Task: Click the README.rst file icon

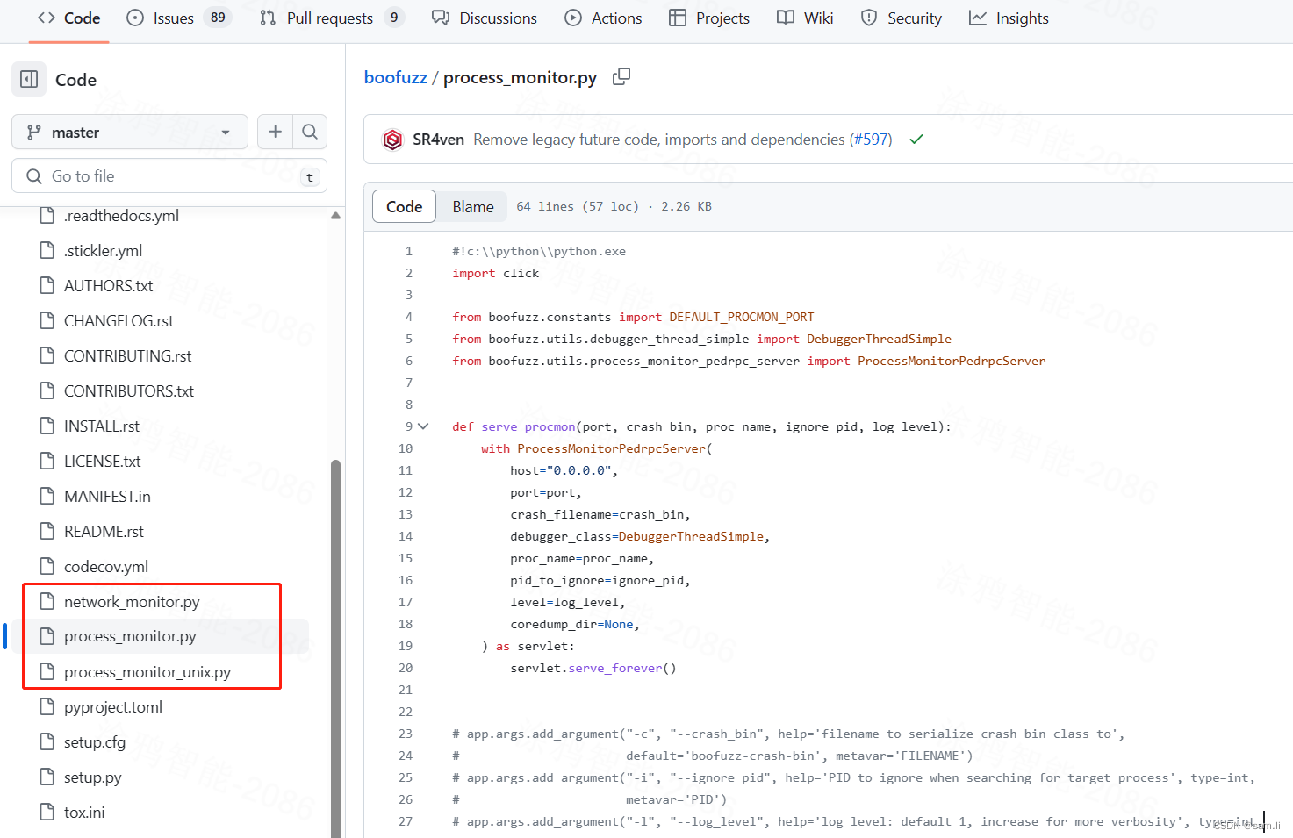Action: [x=47, y=531]
